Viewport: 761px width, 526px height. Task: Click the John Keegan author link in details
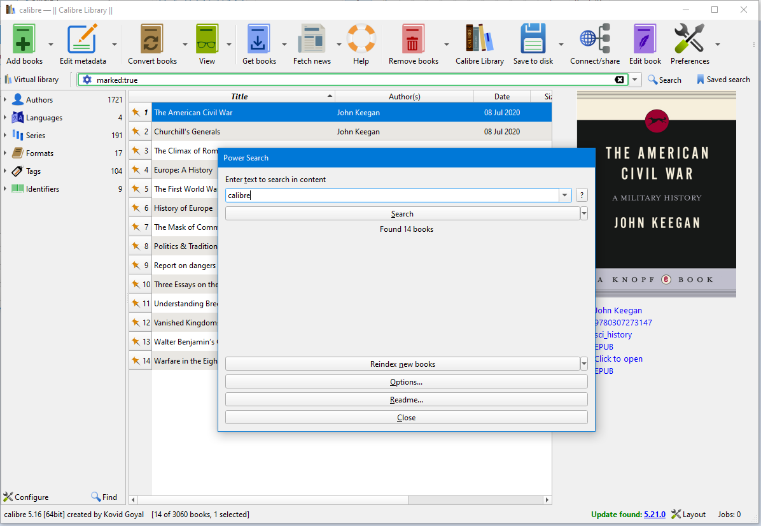(618, 310)
